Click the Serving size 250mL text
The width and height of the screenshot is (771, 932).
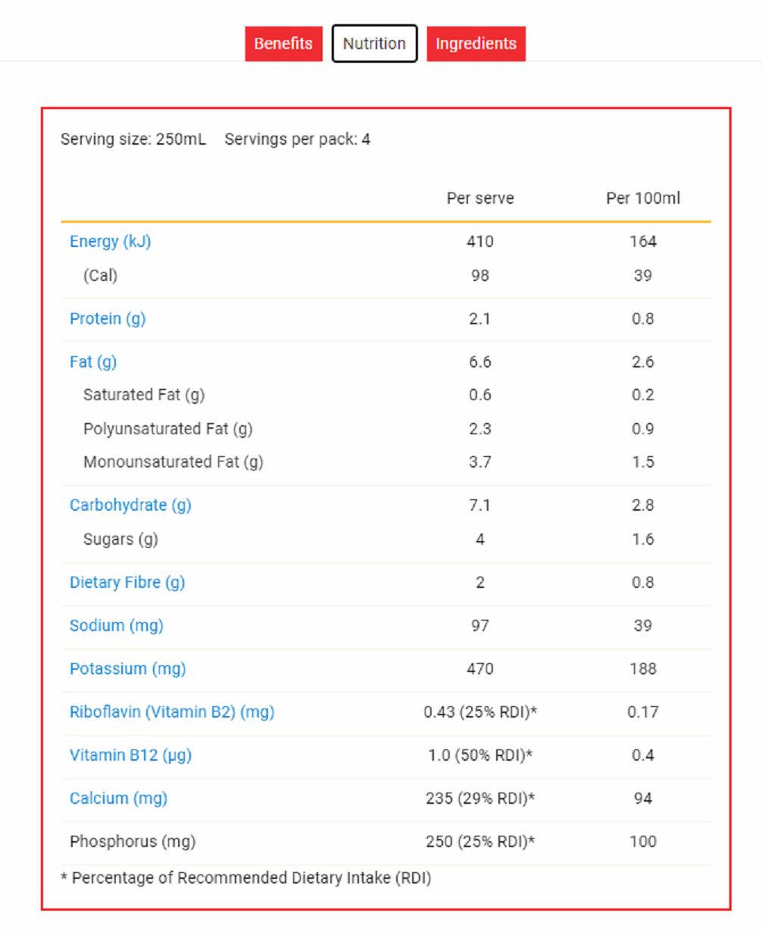tap(133, 139)
